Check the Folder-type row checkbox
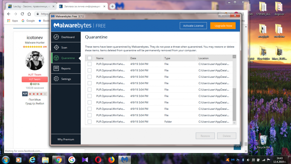 [x=89, y=122]
